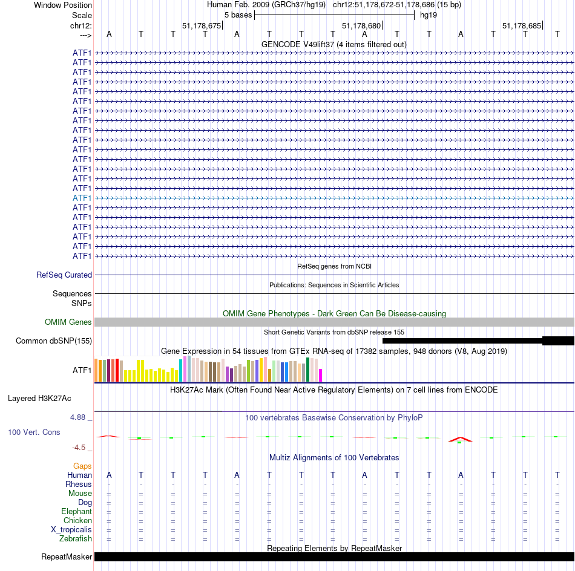Click the '--->' strand direction arrow
Image resolution: width=575 pixels, height=571 pixels.
[85, 35]
